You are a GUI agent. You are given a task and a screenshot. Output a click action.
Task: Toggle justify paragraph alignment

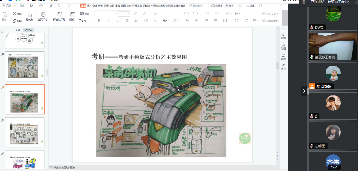pyautogui.click(x=216, y=21)
